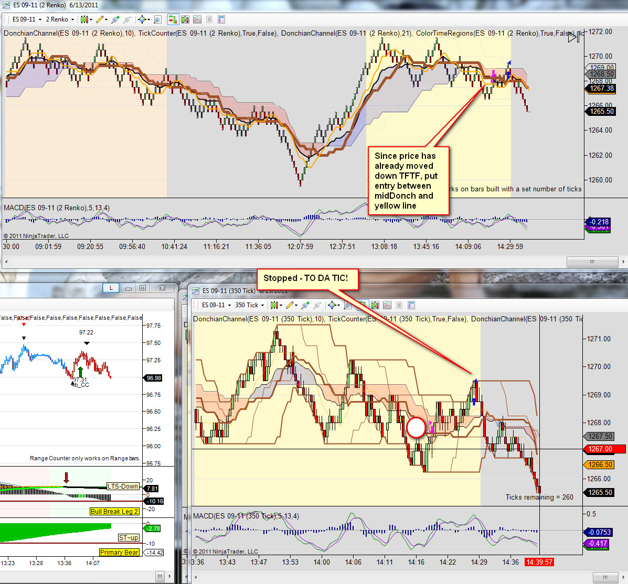Maximize the small left chart window
Screen dimensions: 628x584
pos(143,288)
